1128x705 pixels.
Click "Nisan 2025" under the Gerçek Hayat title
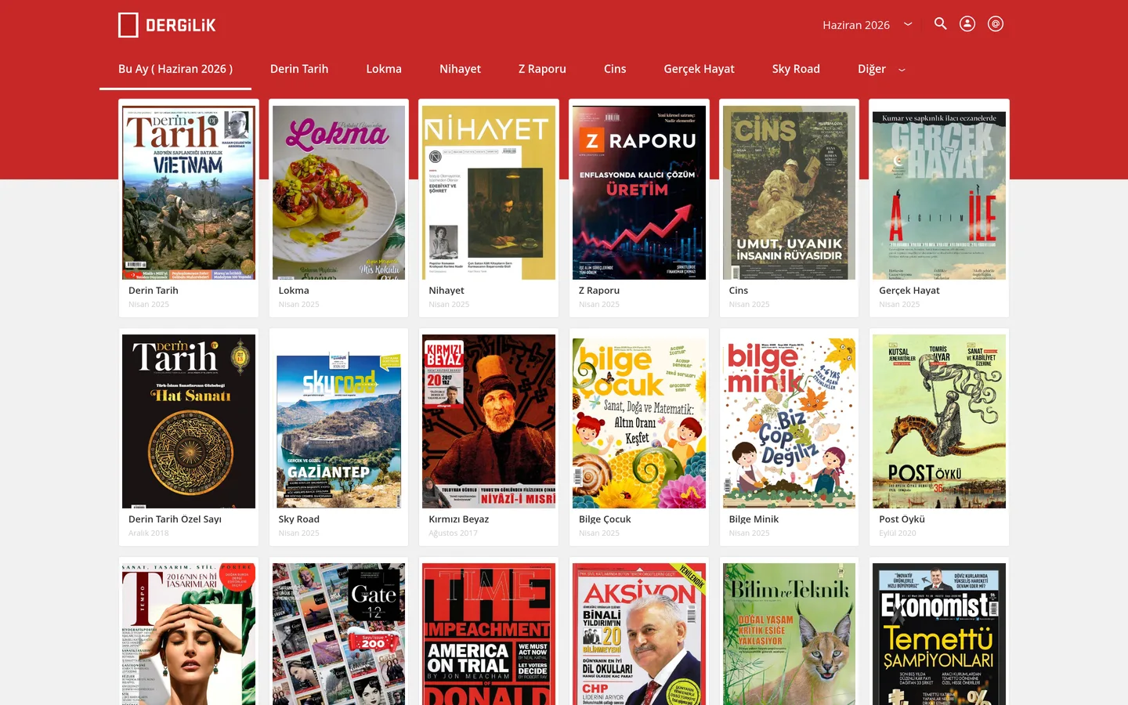(899, 305)
